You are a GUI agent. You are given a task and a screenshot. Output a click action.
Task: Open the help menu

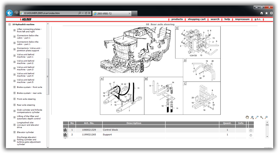click(227, 19)
